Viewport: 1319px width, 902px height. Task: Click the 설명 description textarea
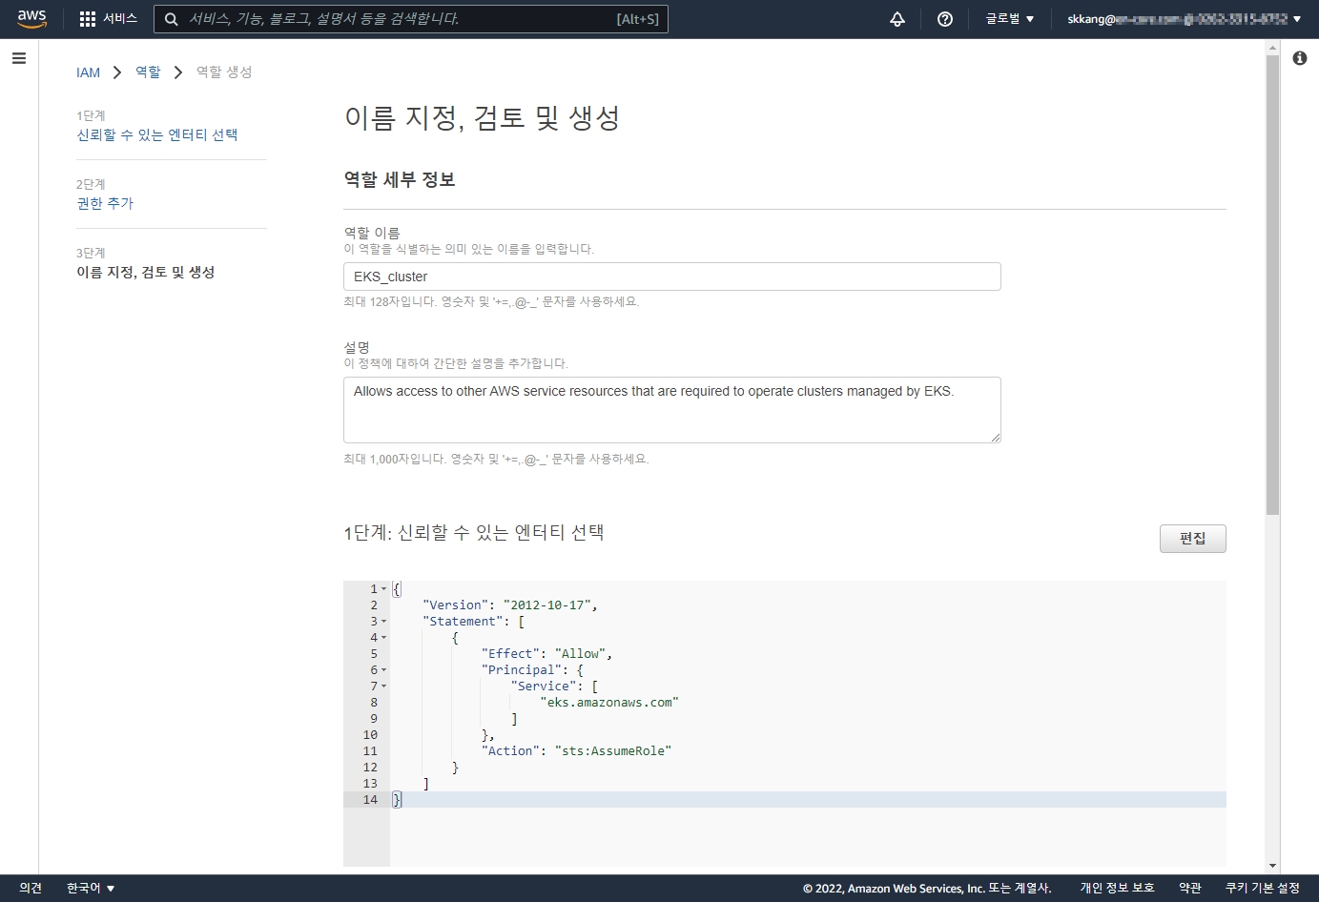672,410
